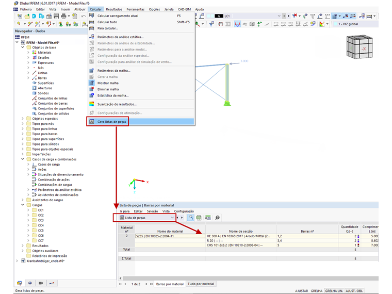Image resolution: width=392 pixels, height=294 pixels.
Task: Select Relatórios de impressão tree item
Action: tap(50, 256)
